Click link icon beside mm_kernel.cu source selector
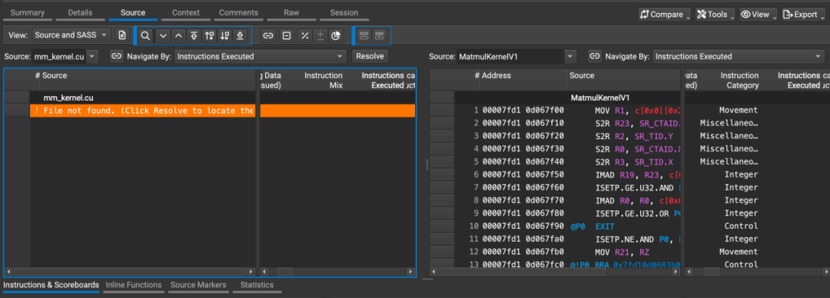 [117, 56]
